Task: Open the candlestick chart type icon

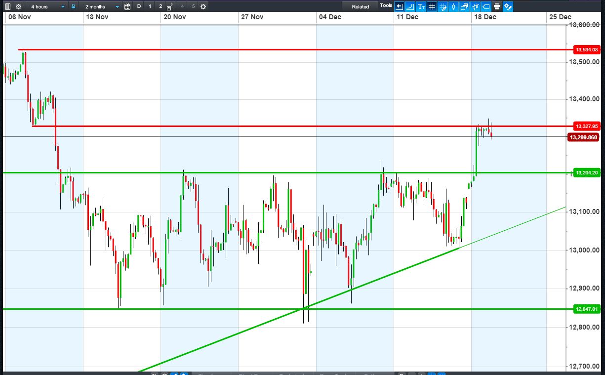Action: 453,6
